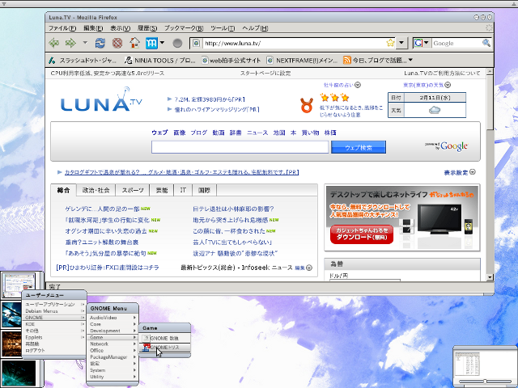Open the URL bar history dropdown

(401, 43)
